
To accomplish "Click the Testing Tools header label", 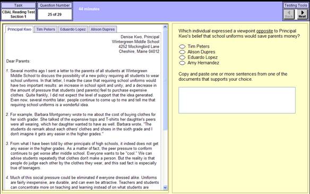I will (x=296, y=5).
